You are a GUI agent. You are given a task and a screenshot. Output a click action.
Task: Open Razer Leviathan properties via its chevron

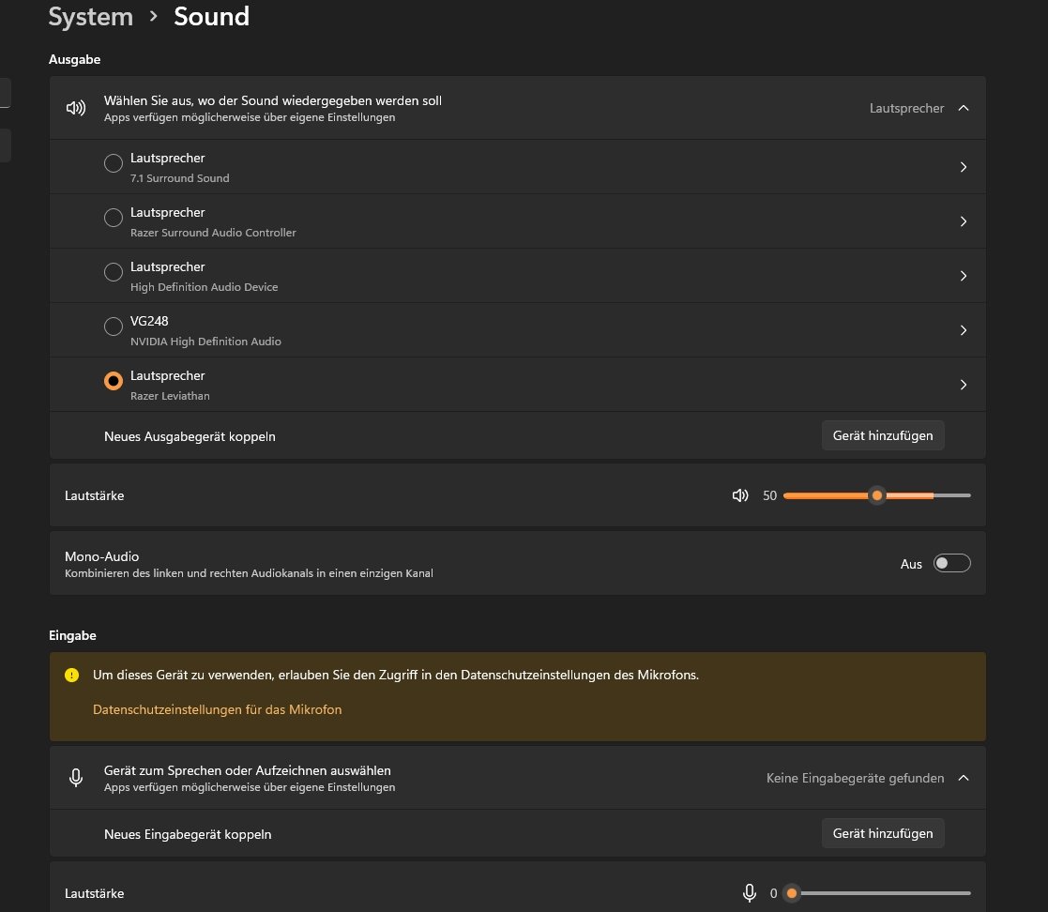pos(964,385)
